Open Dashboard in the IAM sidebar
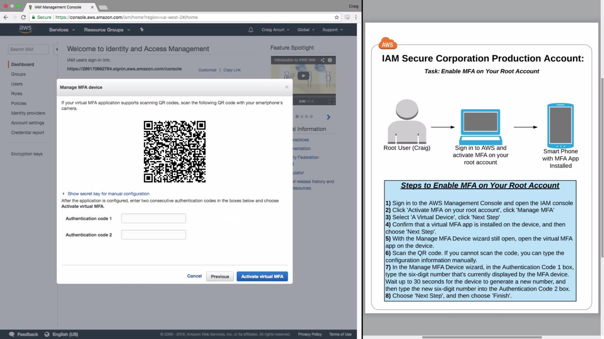 click(x=23, y=65)
